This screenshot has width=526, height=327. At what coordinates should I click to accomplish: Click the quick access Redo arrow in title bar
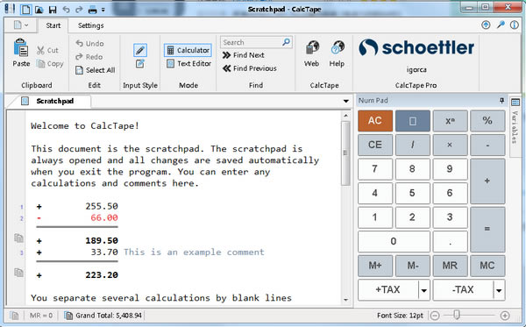(x=79, y=10)
